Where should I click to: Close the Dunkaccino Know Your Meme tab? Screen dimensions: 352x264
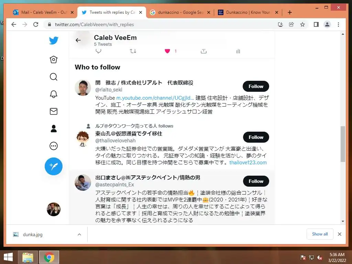click(277, 12)
